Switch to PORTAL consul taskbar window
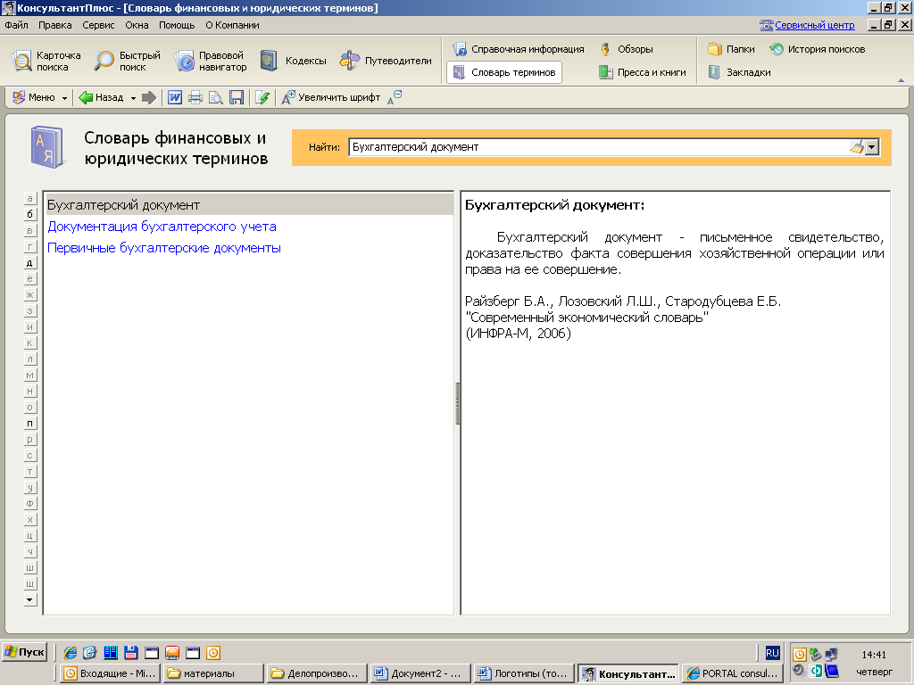The height and width of the screenshot is (685, 914). [732, 673]
